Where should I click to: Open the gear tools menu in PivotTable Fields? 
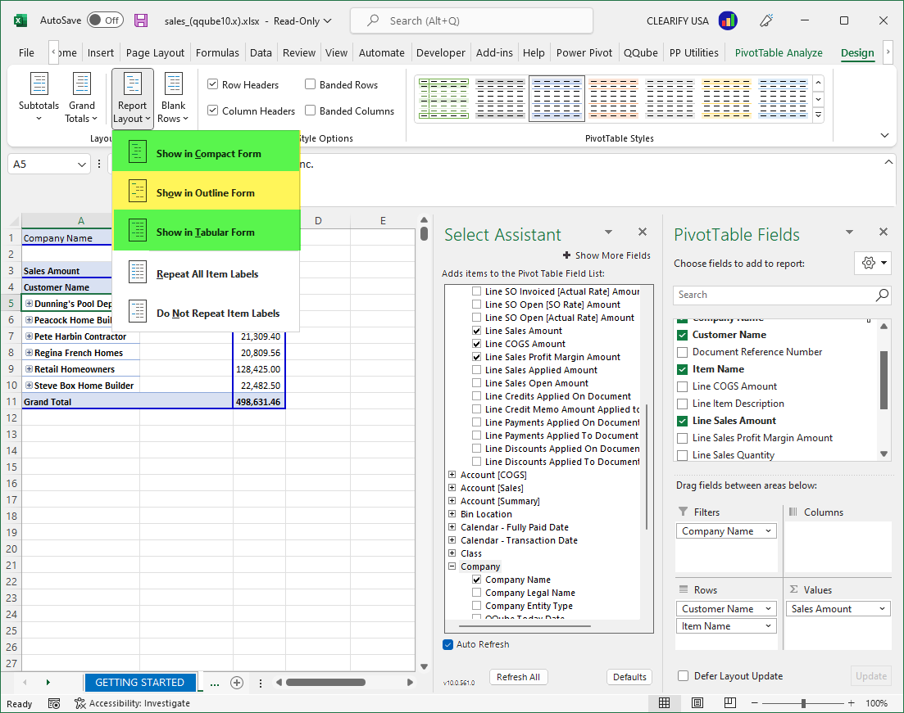point(873,264)
